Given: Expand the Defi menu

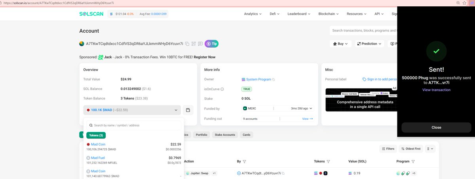Looking at the screenshot, I should click(x=274, y=14).
